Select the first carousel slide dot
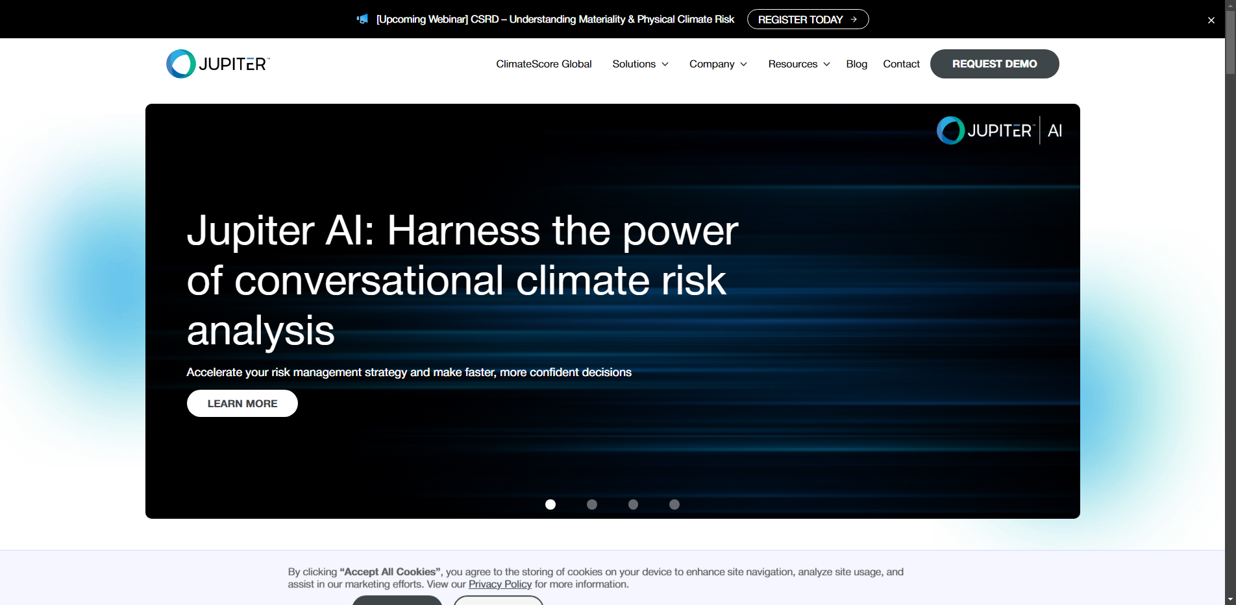The image size is (1236, 605). 550,504
